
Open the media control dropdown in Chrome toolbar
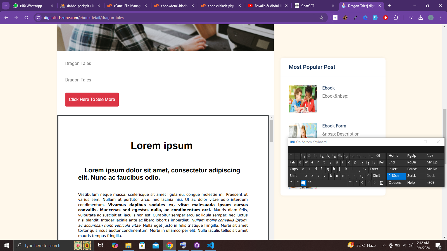tap(410, 18)
